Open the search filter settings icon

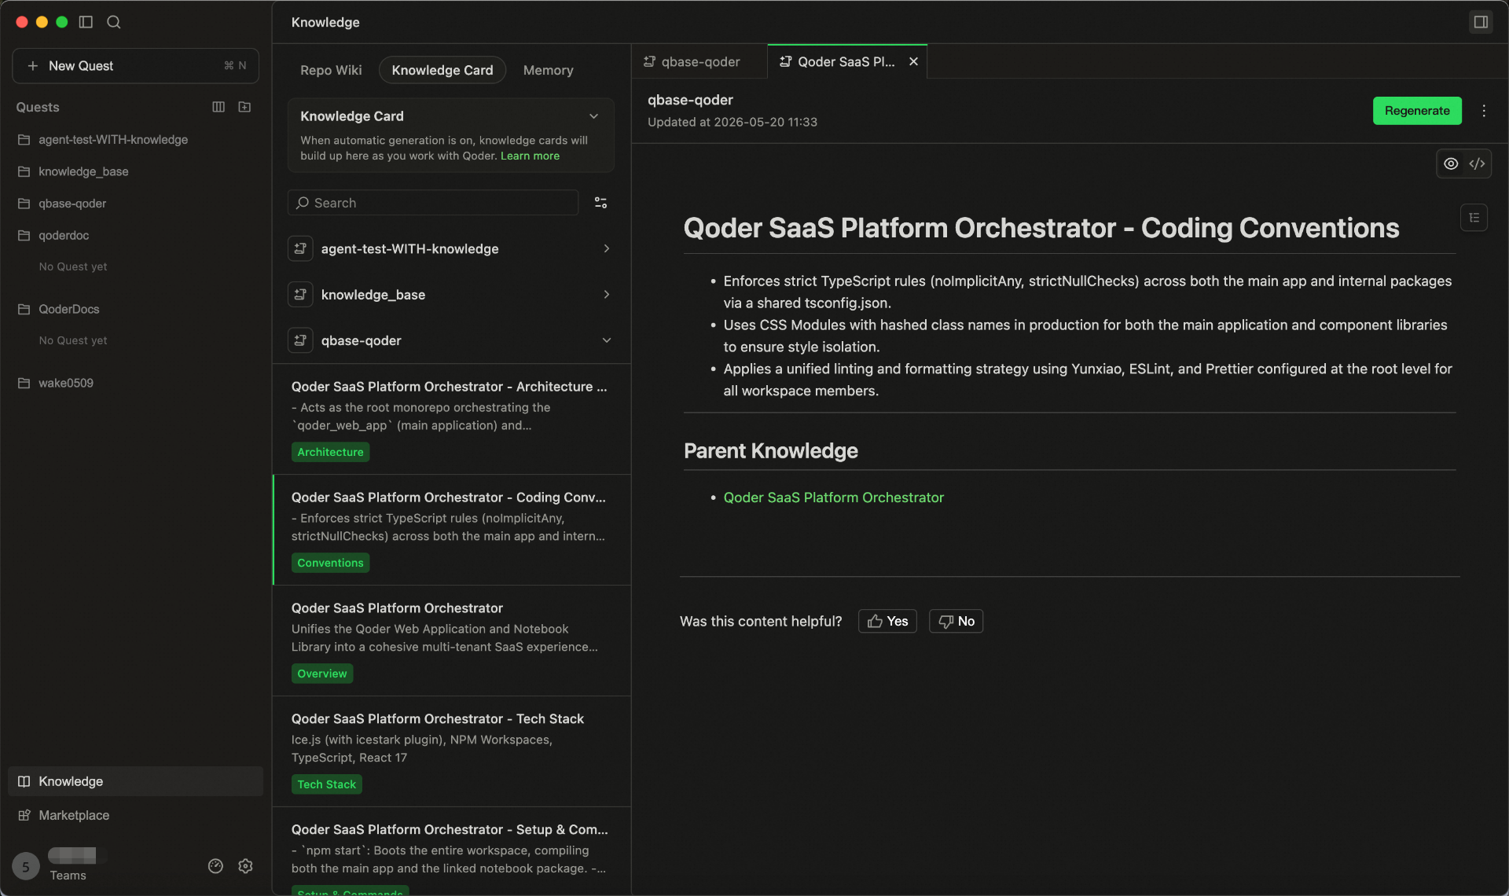(x=600, y=203)
